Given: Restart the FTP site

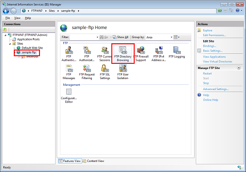Looking at the screenshot, I should [207, 73].
